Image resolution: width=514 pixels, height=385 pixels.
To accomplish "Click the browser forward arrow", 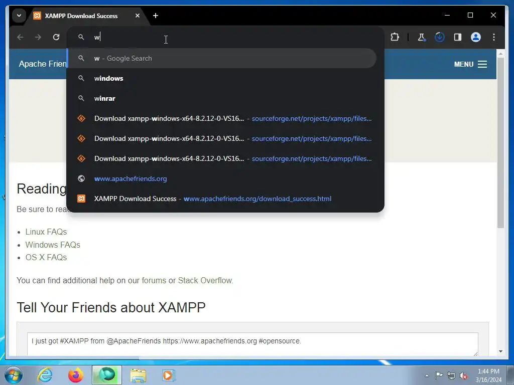I will (38, 37).
